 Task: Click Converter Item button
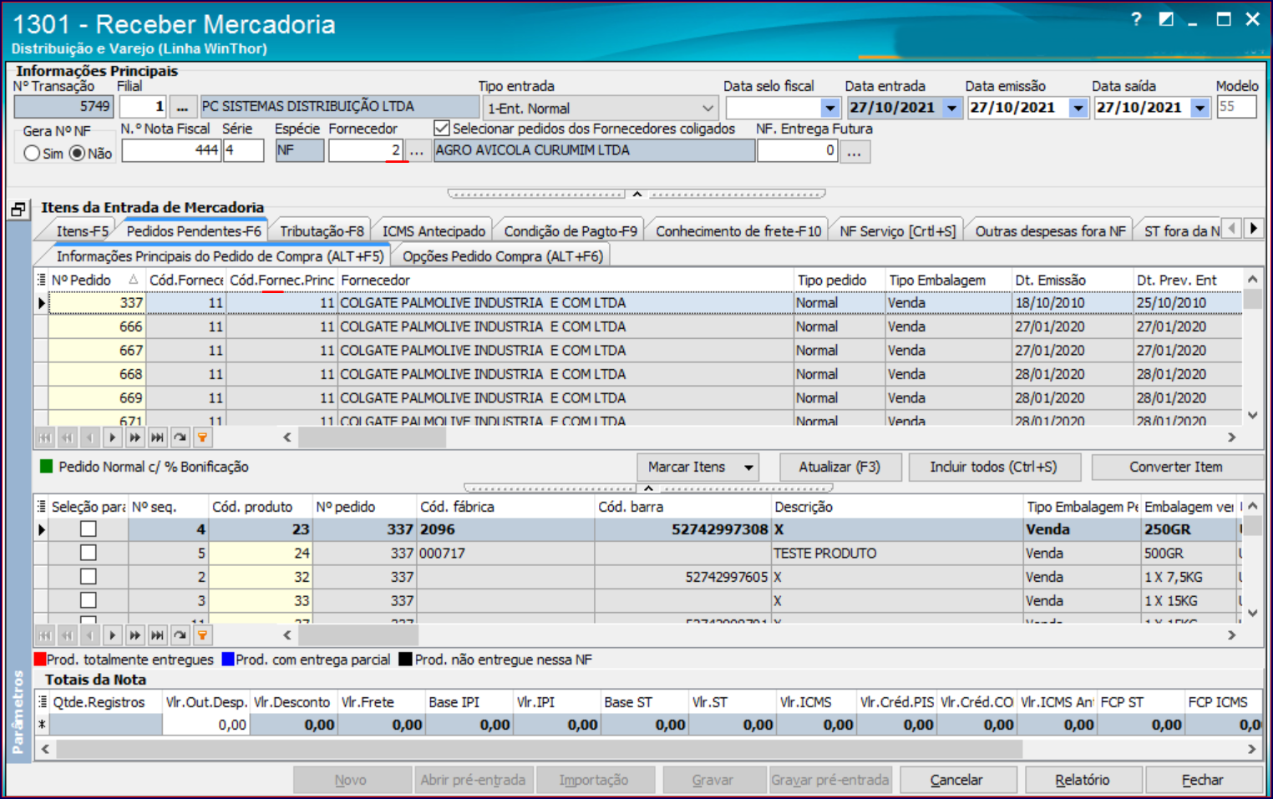click(x=1176, y=468)
